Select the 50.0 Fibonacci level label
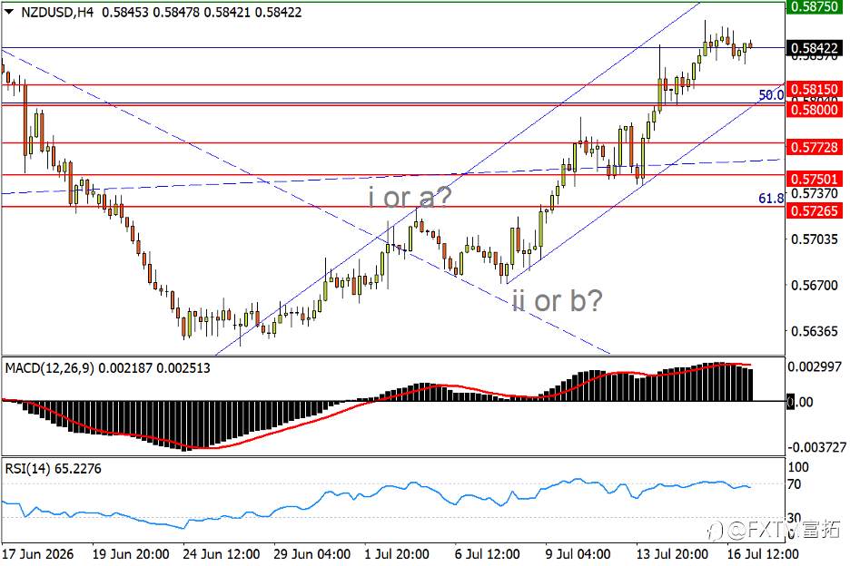 (771, 95)
